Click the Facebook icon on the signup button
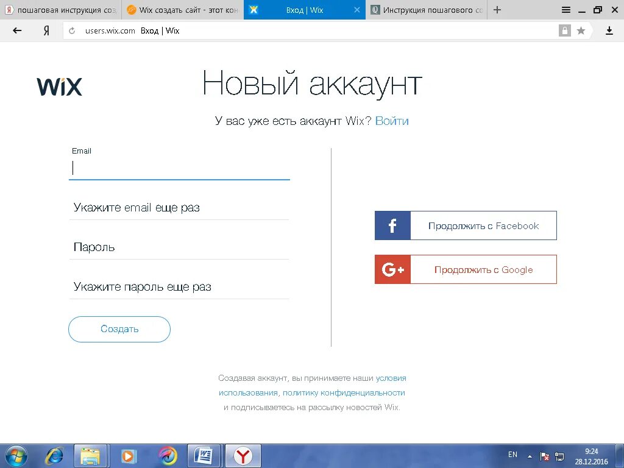Viewport: 624px width, 468px height. click(392, 225)
